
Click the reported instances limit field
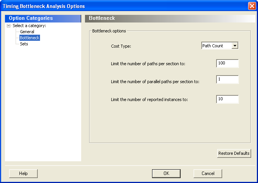pos(228,99)
